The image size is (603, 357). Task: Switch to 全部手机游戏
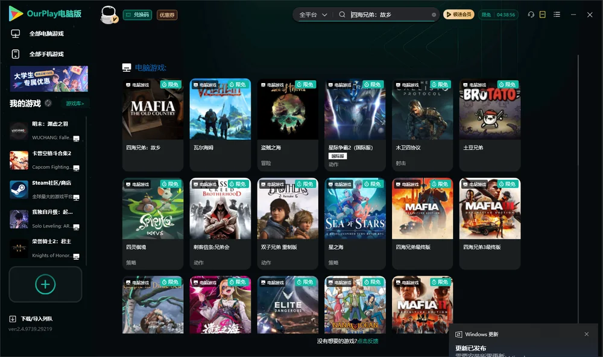(37, 54)
